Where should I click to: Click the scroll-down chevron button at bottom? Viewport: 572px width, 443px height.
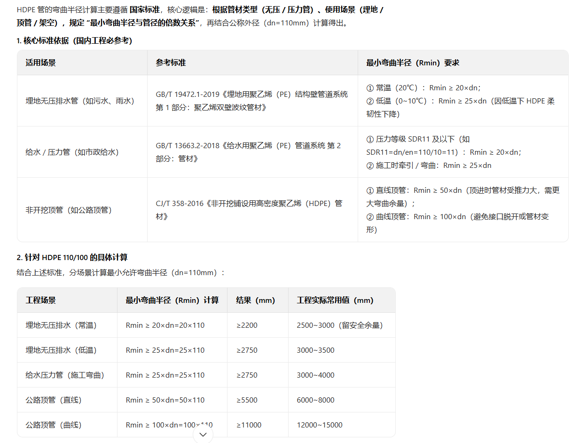click(x=203, y=434)
